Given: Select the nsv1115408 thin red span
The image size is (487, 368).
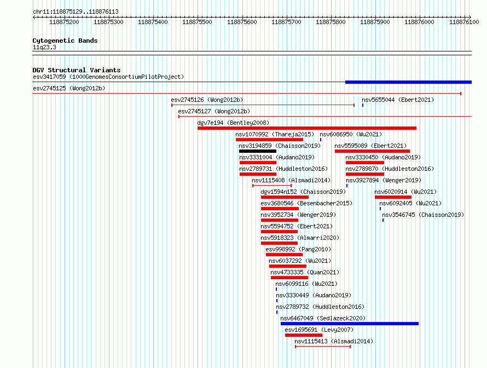Looking at the screenshot, I should (272, 186).
